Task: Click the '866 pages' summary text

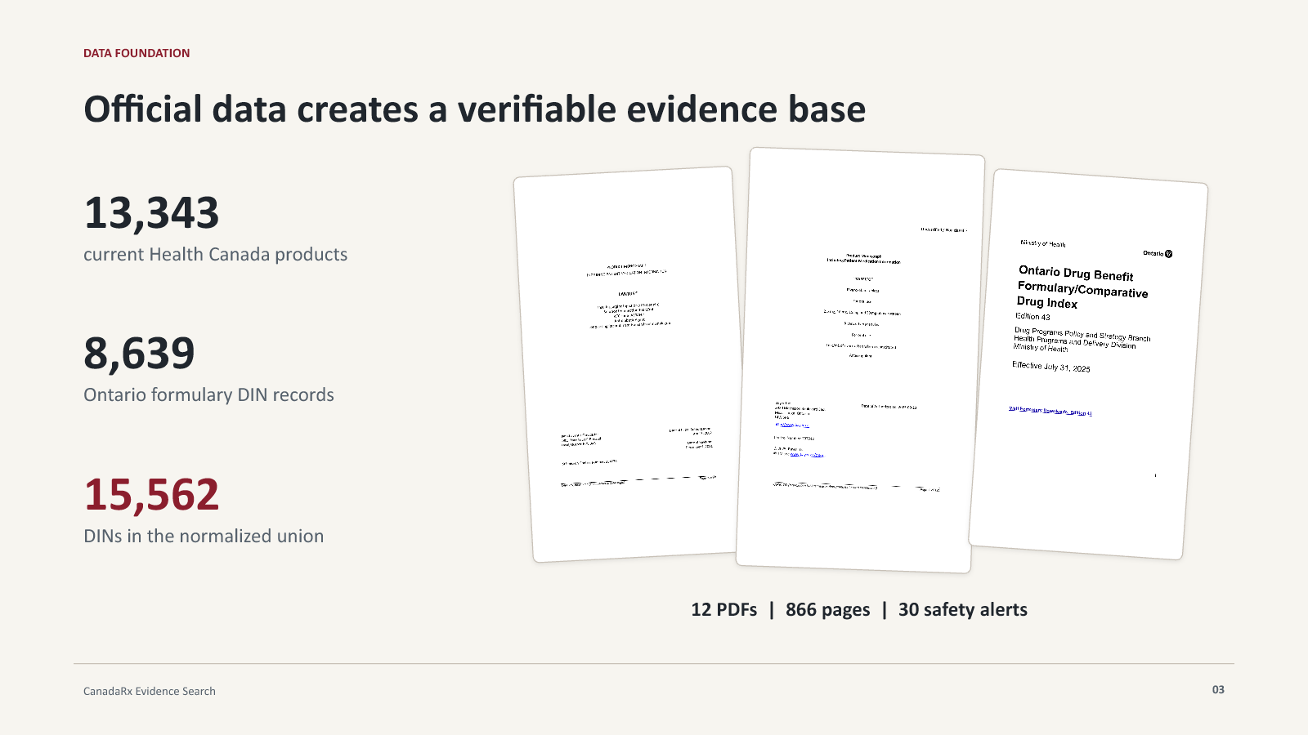Action: click(827, 610)
